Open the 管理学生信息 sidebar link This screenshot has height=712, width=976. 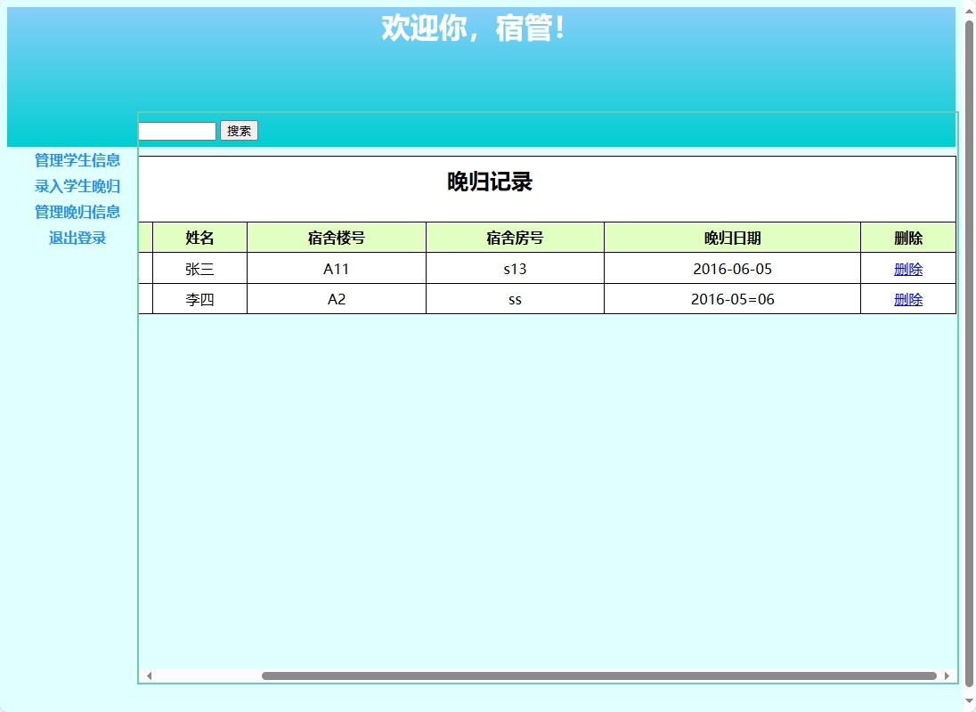77,161
